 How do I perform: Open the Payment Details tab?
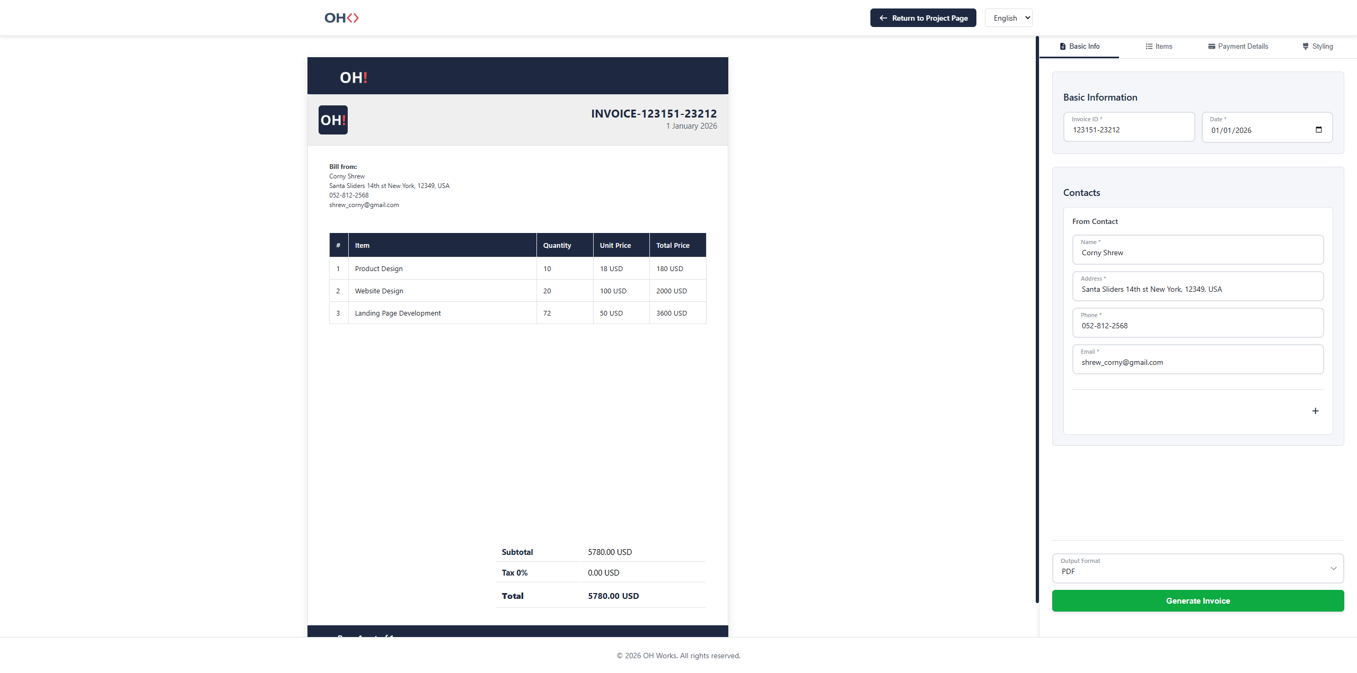click(1238, 47)
